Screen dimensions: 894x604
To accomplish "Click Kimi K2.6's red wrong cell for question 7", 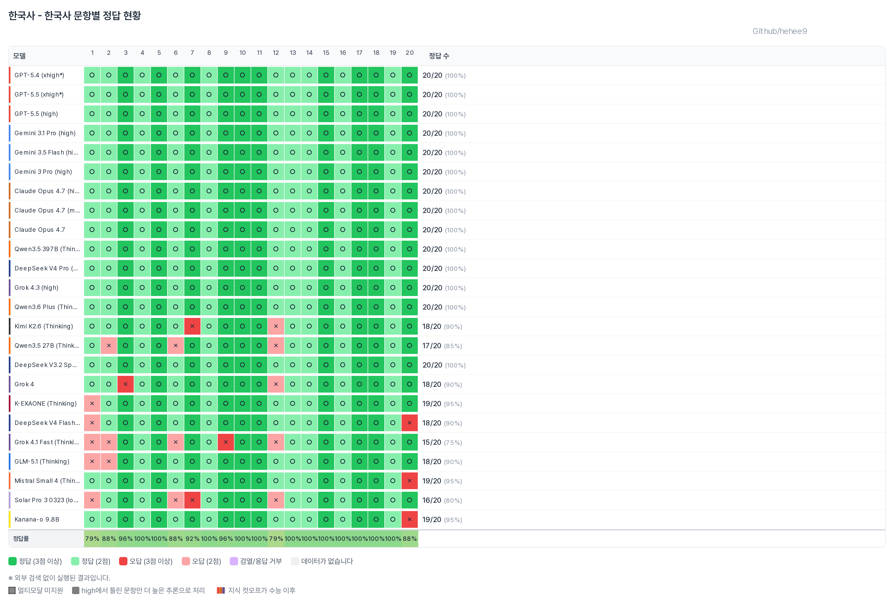I will (x=192, y=327).
